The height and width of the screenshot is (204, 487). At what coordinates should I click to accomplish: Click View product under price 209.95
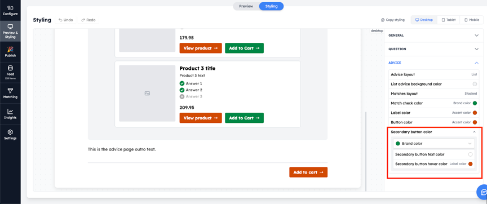coord(201,118)
